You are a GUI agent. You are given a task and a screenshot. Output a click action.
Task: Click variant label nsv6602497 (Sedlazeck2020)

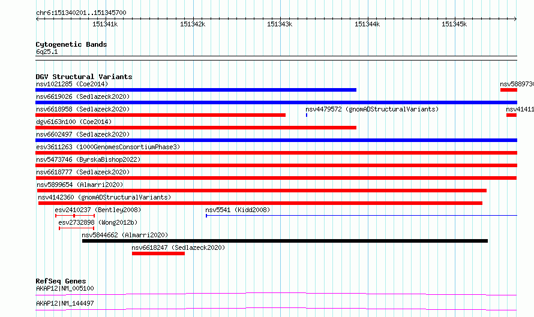(x=83, y=134)
